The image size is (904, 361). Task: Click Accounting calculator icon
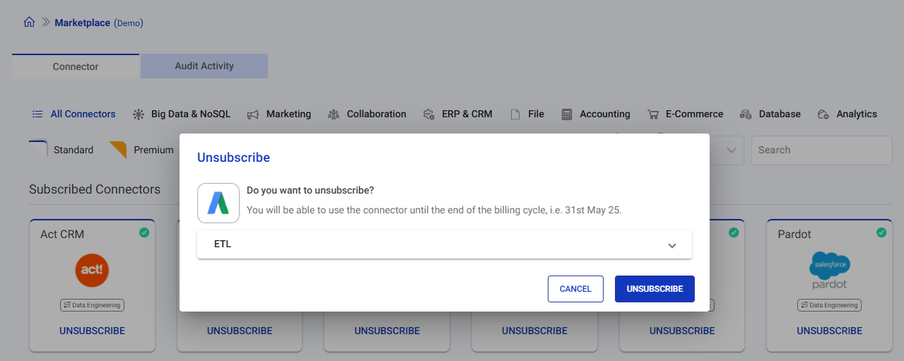567,114
